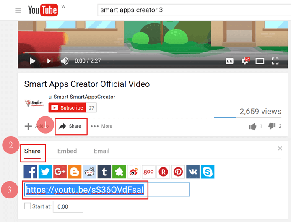
Task: Click the Add to playlist button
Action: pyautogui.click(x=36, y=126)
